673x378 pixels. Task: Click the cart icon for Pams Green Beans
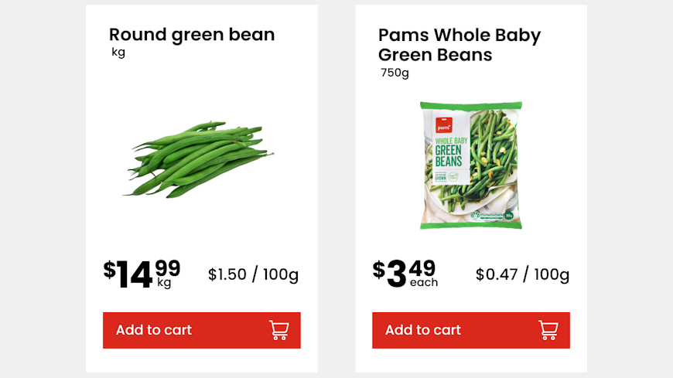pos(548,330)
